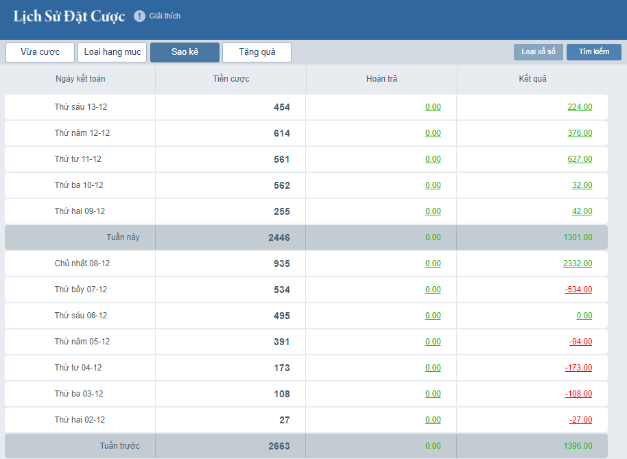Click the Giải thích text link
This screenshot has height=459, width=627.
pyautogui.click(x=165, y=16)
